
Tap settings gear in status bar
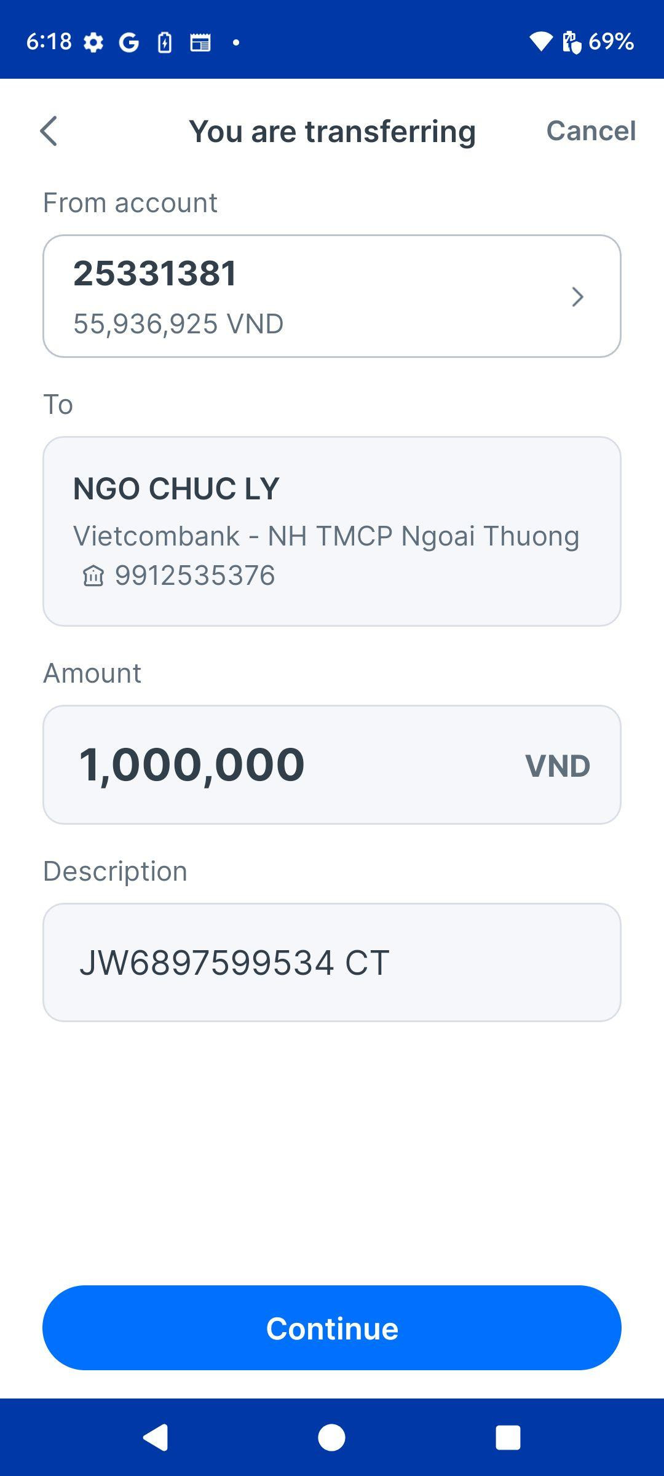point(93,42)
